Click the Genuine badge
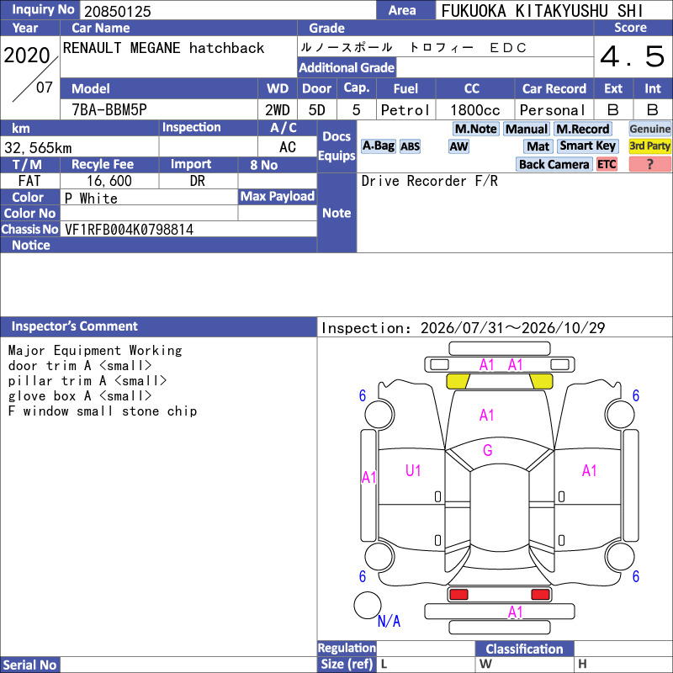The height and width of the screenshot is (673, 673). click(x=649, y=129)
